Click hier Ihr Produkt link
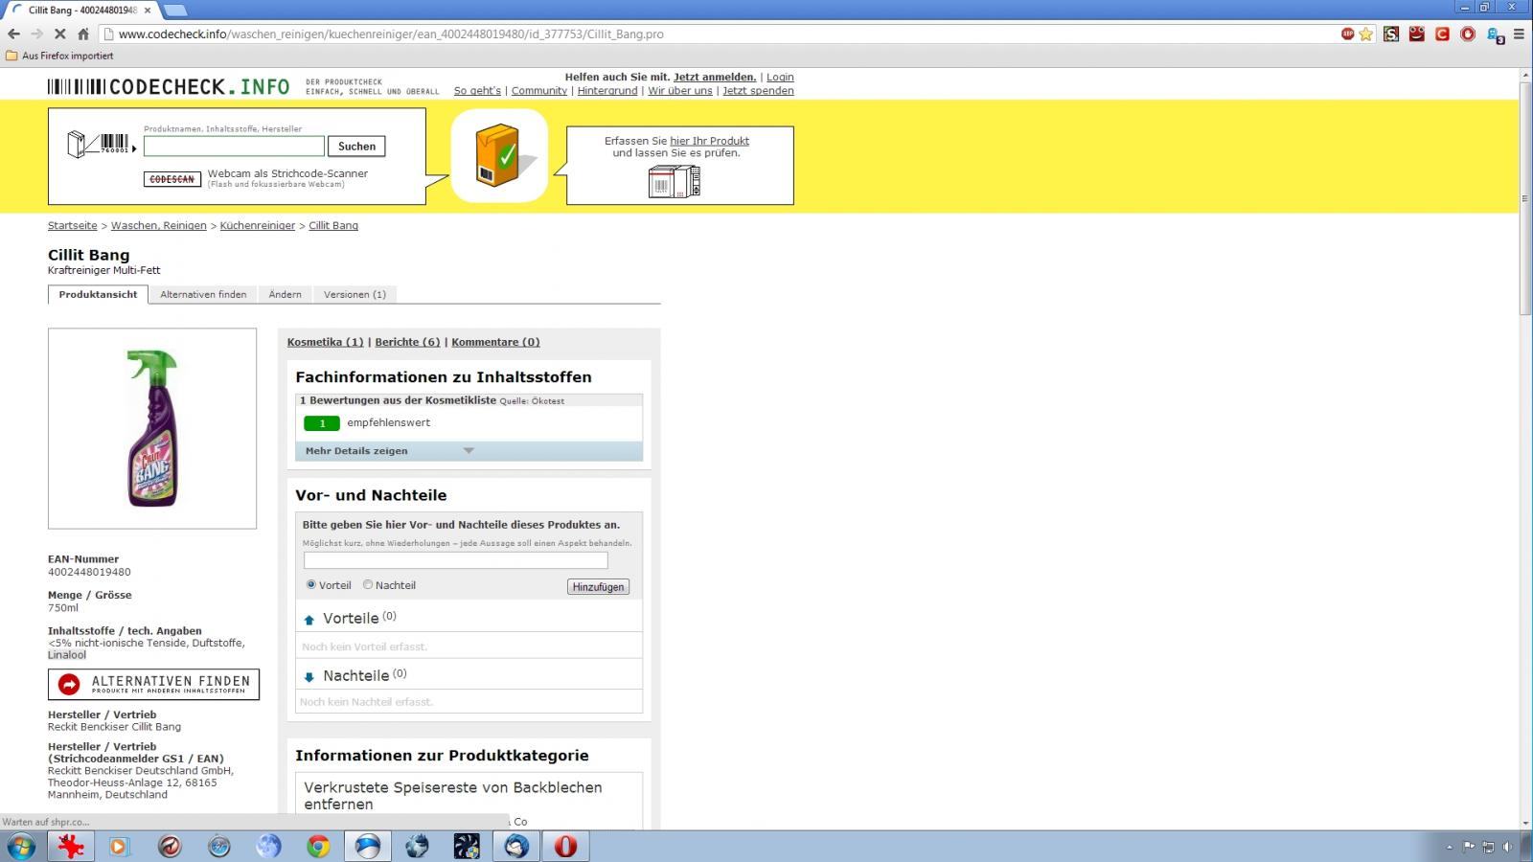1533x862 pixels. point(709,141)
